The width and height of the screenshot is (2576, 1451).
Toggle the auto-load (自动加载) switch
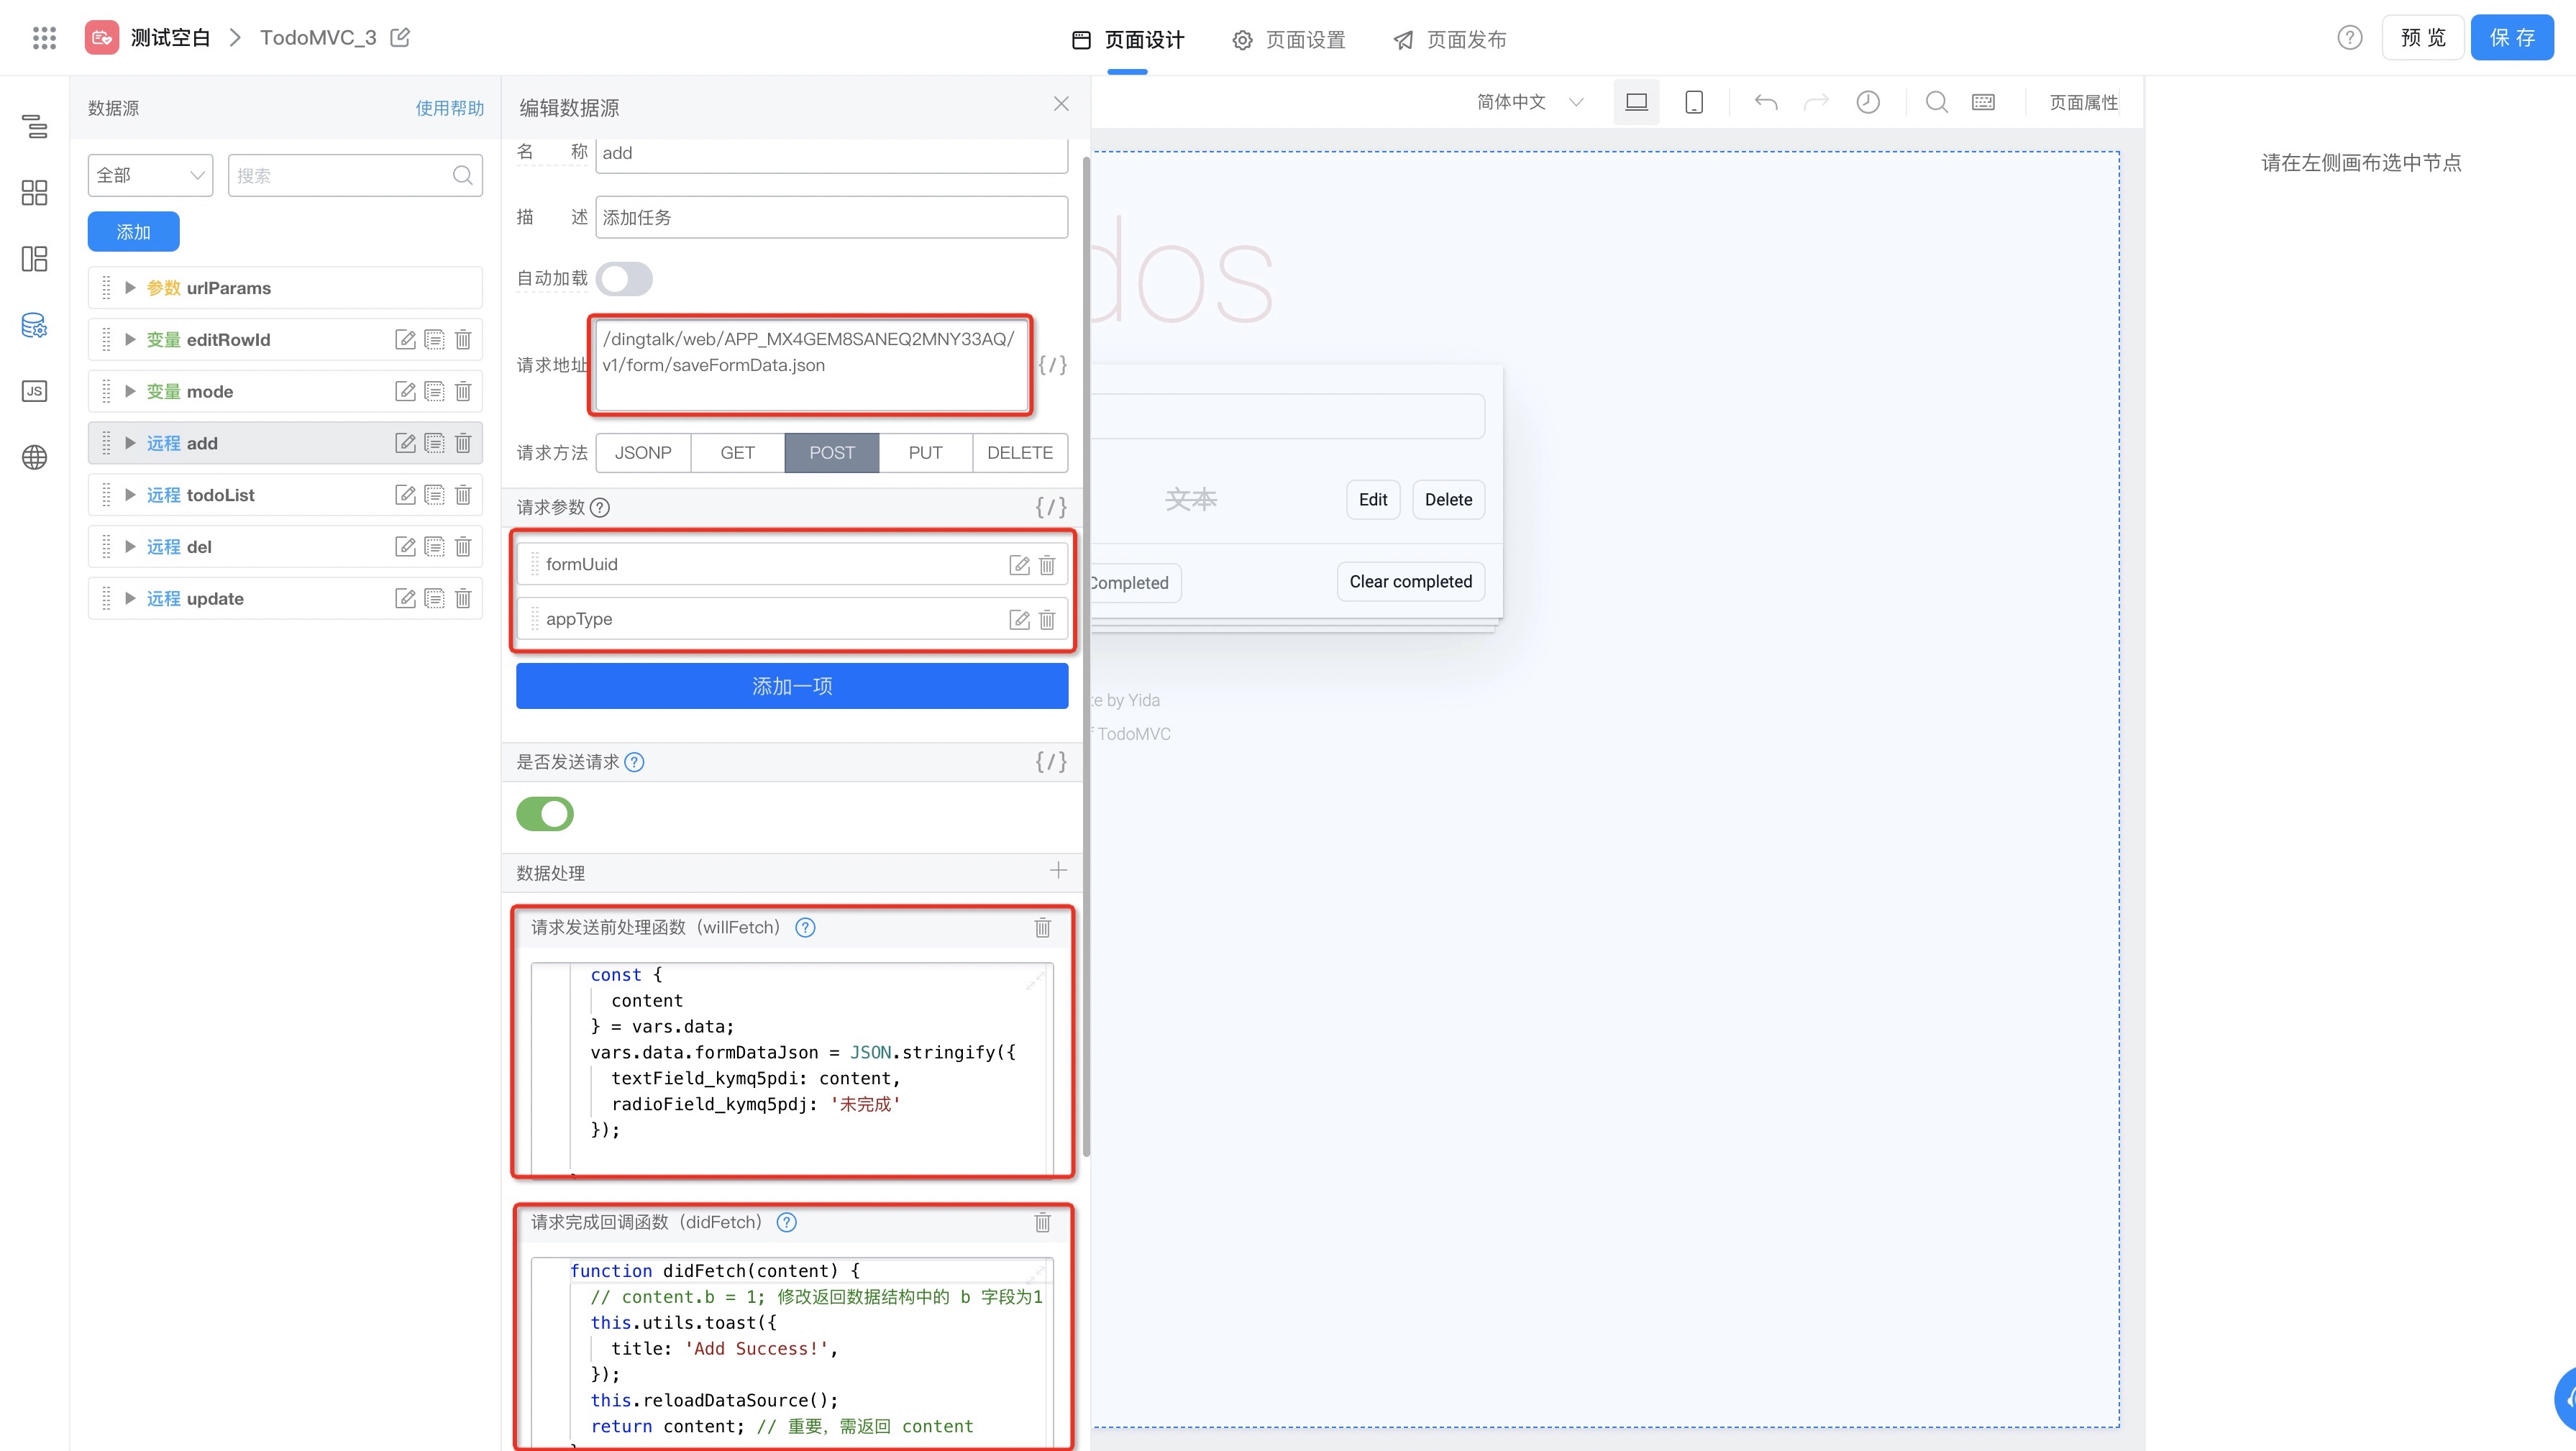coord(625,279)
